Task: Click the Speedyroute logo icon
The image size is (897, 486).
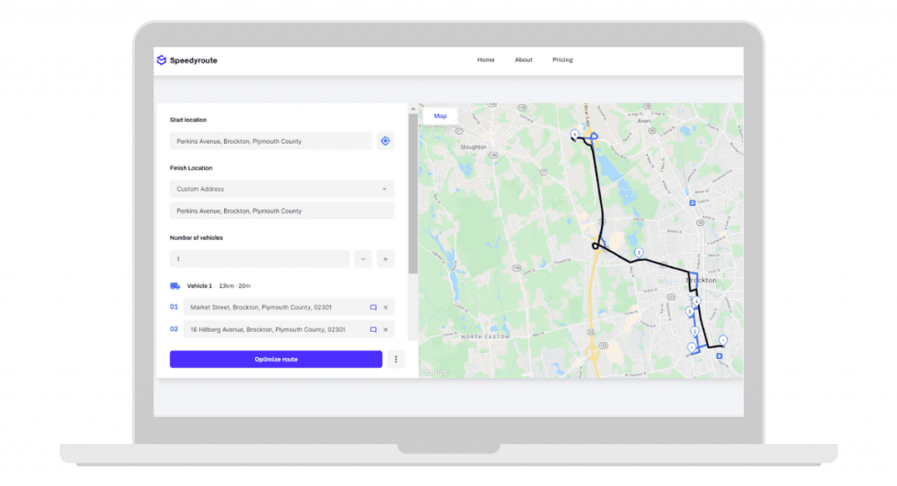Action: pos(161,60)
